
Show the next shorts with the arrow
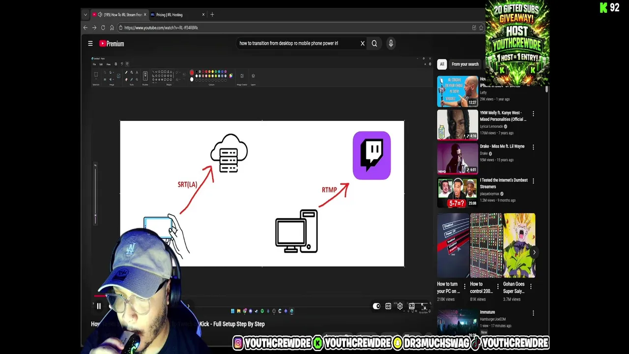click(x=534, y=252)
